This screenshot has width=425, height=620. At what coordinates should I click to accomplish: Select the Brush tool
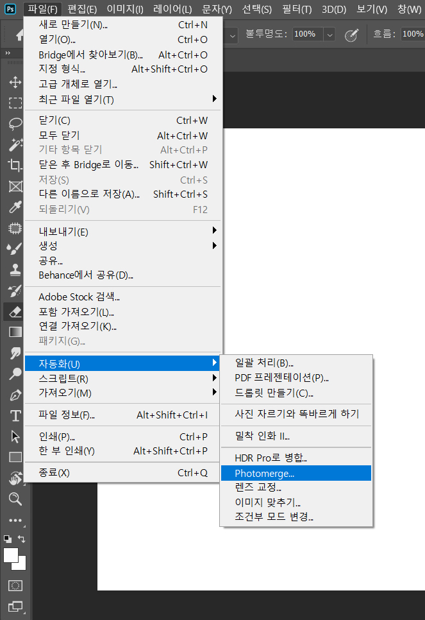(15, 249)
